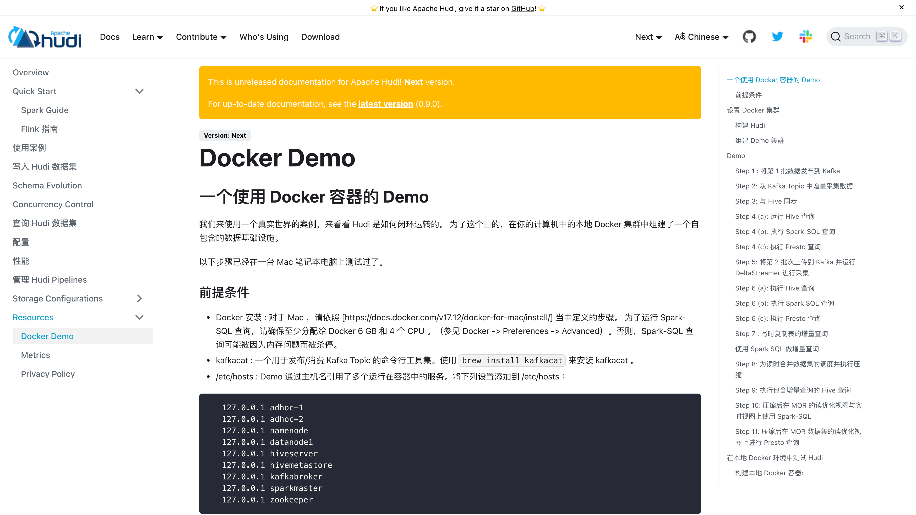Go to the Download page

pos(320,37)
